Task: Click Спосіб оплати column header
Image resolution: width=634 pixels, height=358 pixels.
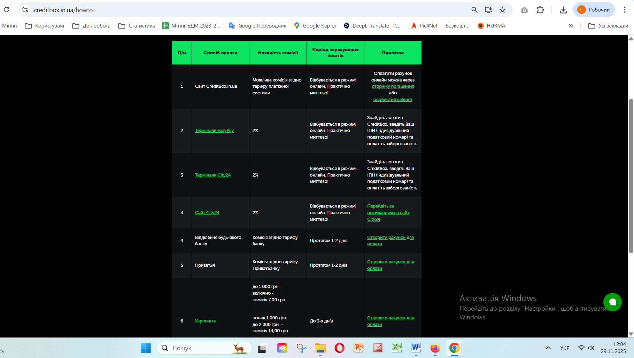Action: click(x=221, y=53)
